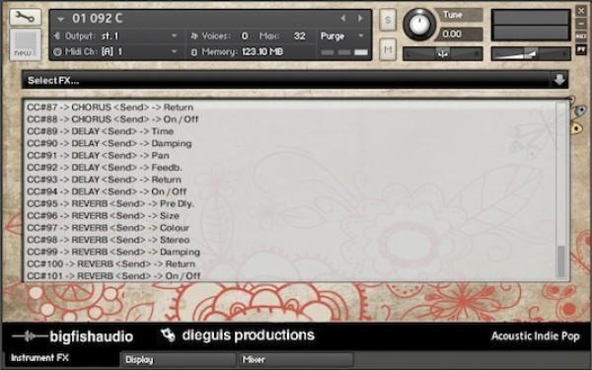Viewport: 592px width, 370px height.
Task: Open instrument edit mode with wrench icon
Action: coord(25,17)
